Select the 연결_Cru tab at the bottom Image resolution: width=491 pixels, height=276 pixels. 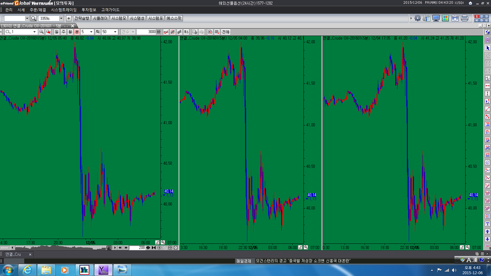point(14,254)
